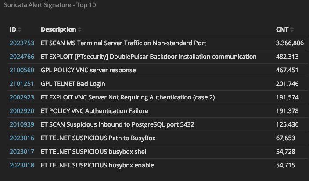Open signature ID 2002923 link

22,97
